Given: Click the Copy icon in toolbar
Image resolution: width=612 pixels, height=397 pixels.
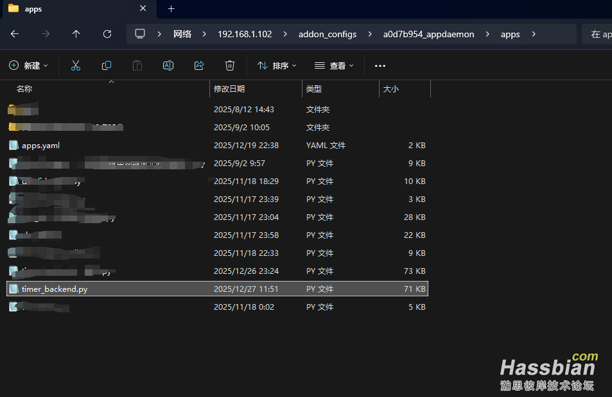Looking at the screenshot, I should click(x=107, y=65).
